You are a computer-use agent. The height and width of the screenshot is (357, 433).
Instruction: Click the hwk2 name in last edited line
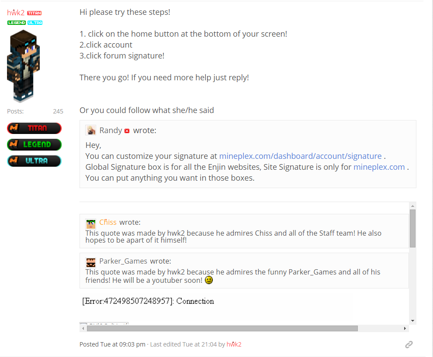[234, 344]
